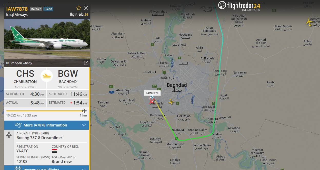320x170 pixels.
Task: Close the IAW7878 flight panel
Action: [86, 8]
